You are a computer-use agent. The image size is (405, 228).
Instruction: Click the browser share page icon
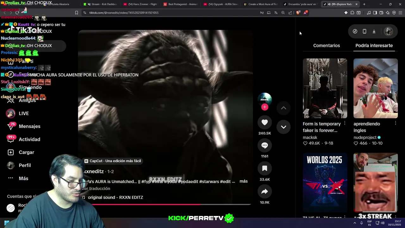290,13
